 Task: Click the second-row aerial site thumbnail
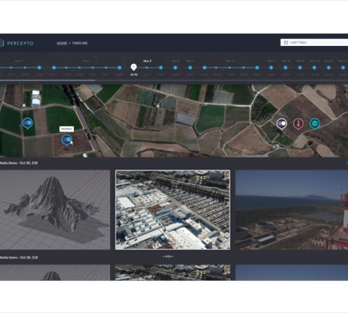tap(173, 273)
